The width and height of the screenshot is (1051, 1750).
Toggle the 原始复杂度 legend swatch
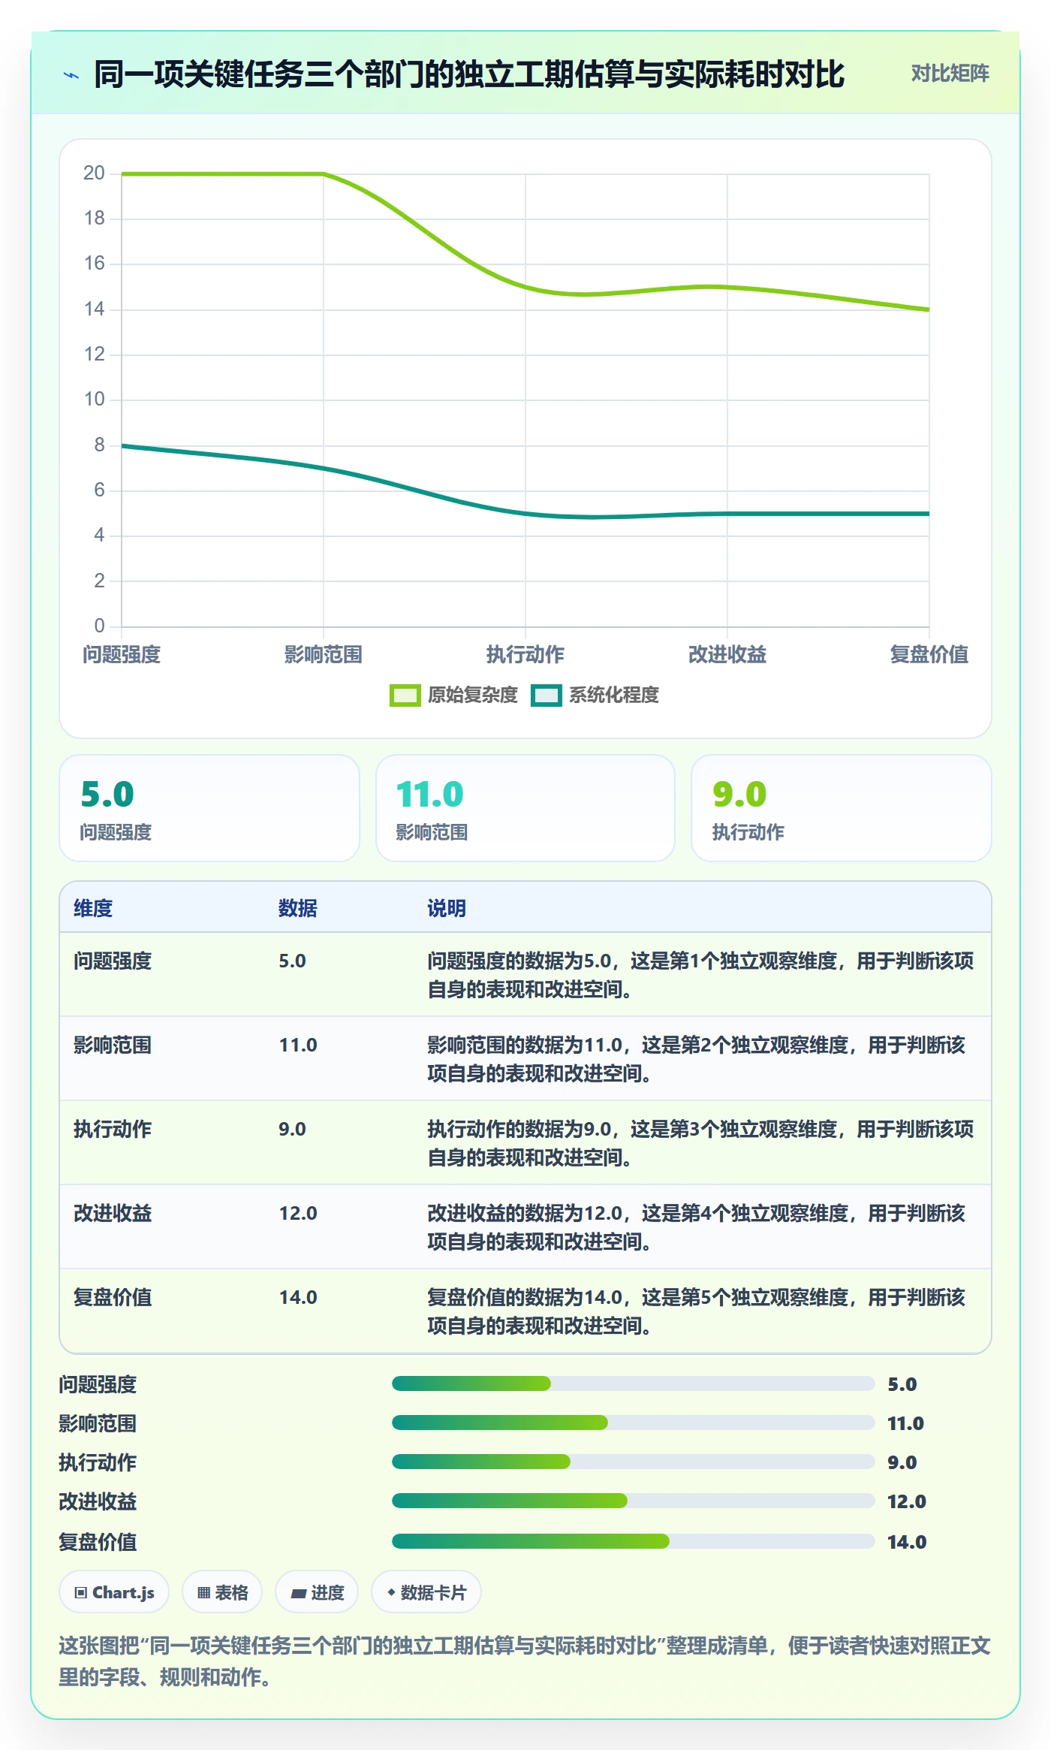click(405, 695)
